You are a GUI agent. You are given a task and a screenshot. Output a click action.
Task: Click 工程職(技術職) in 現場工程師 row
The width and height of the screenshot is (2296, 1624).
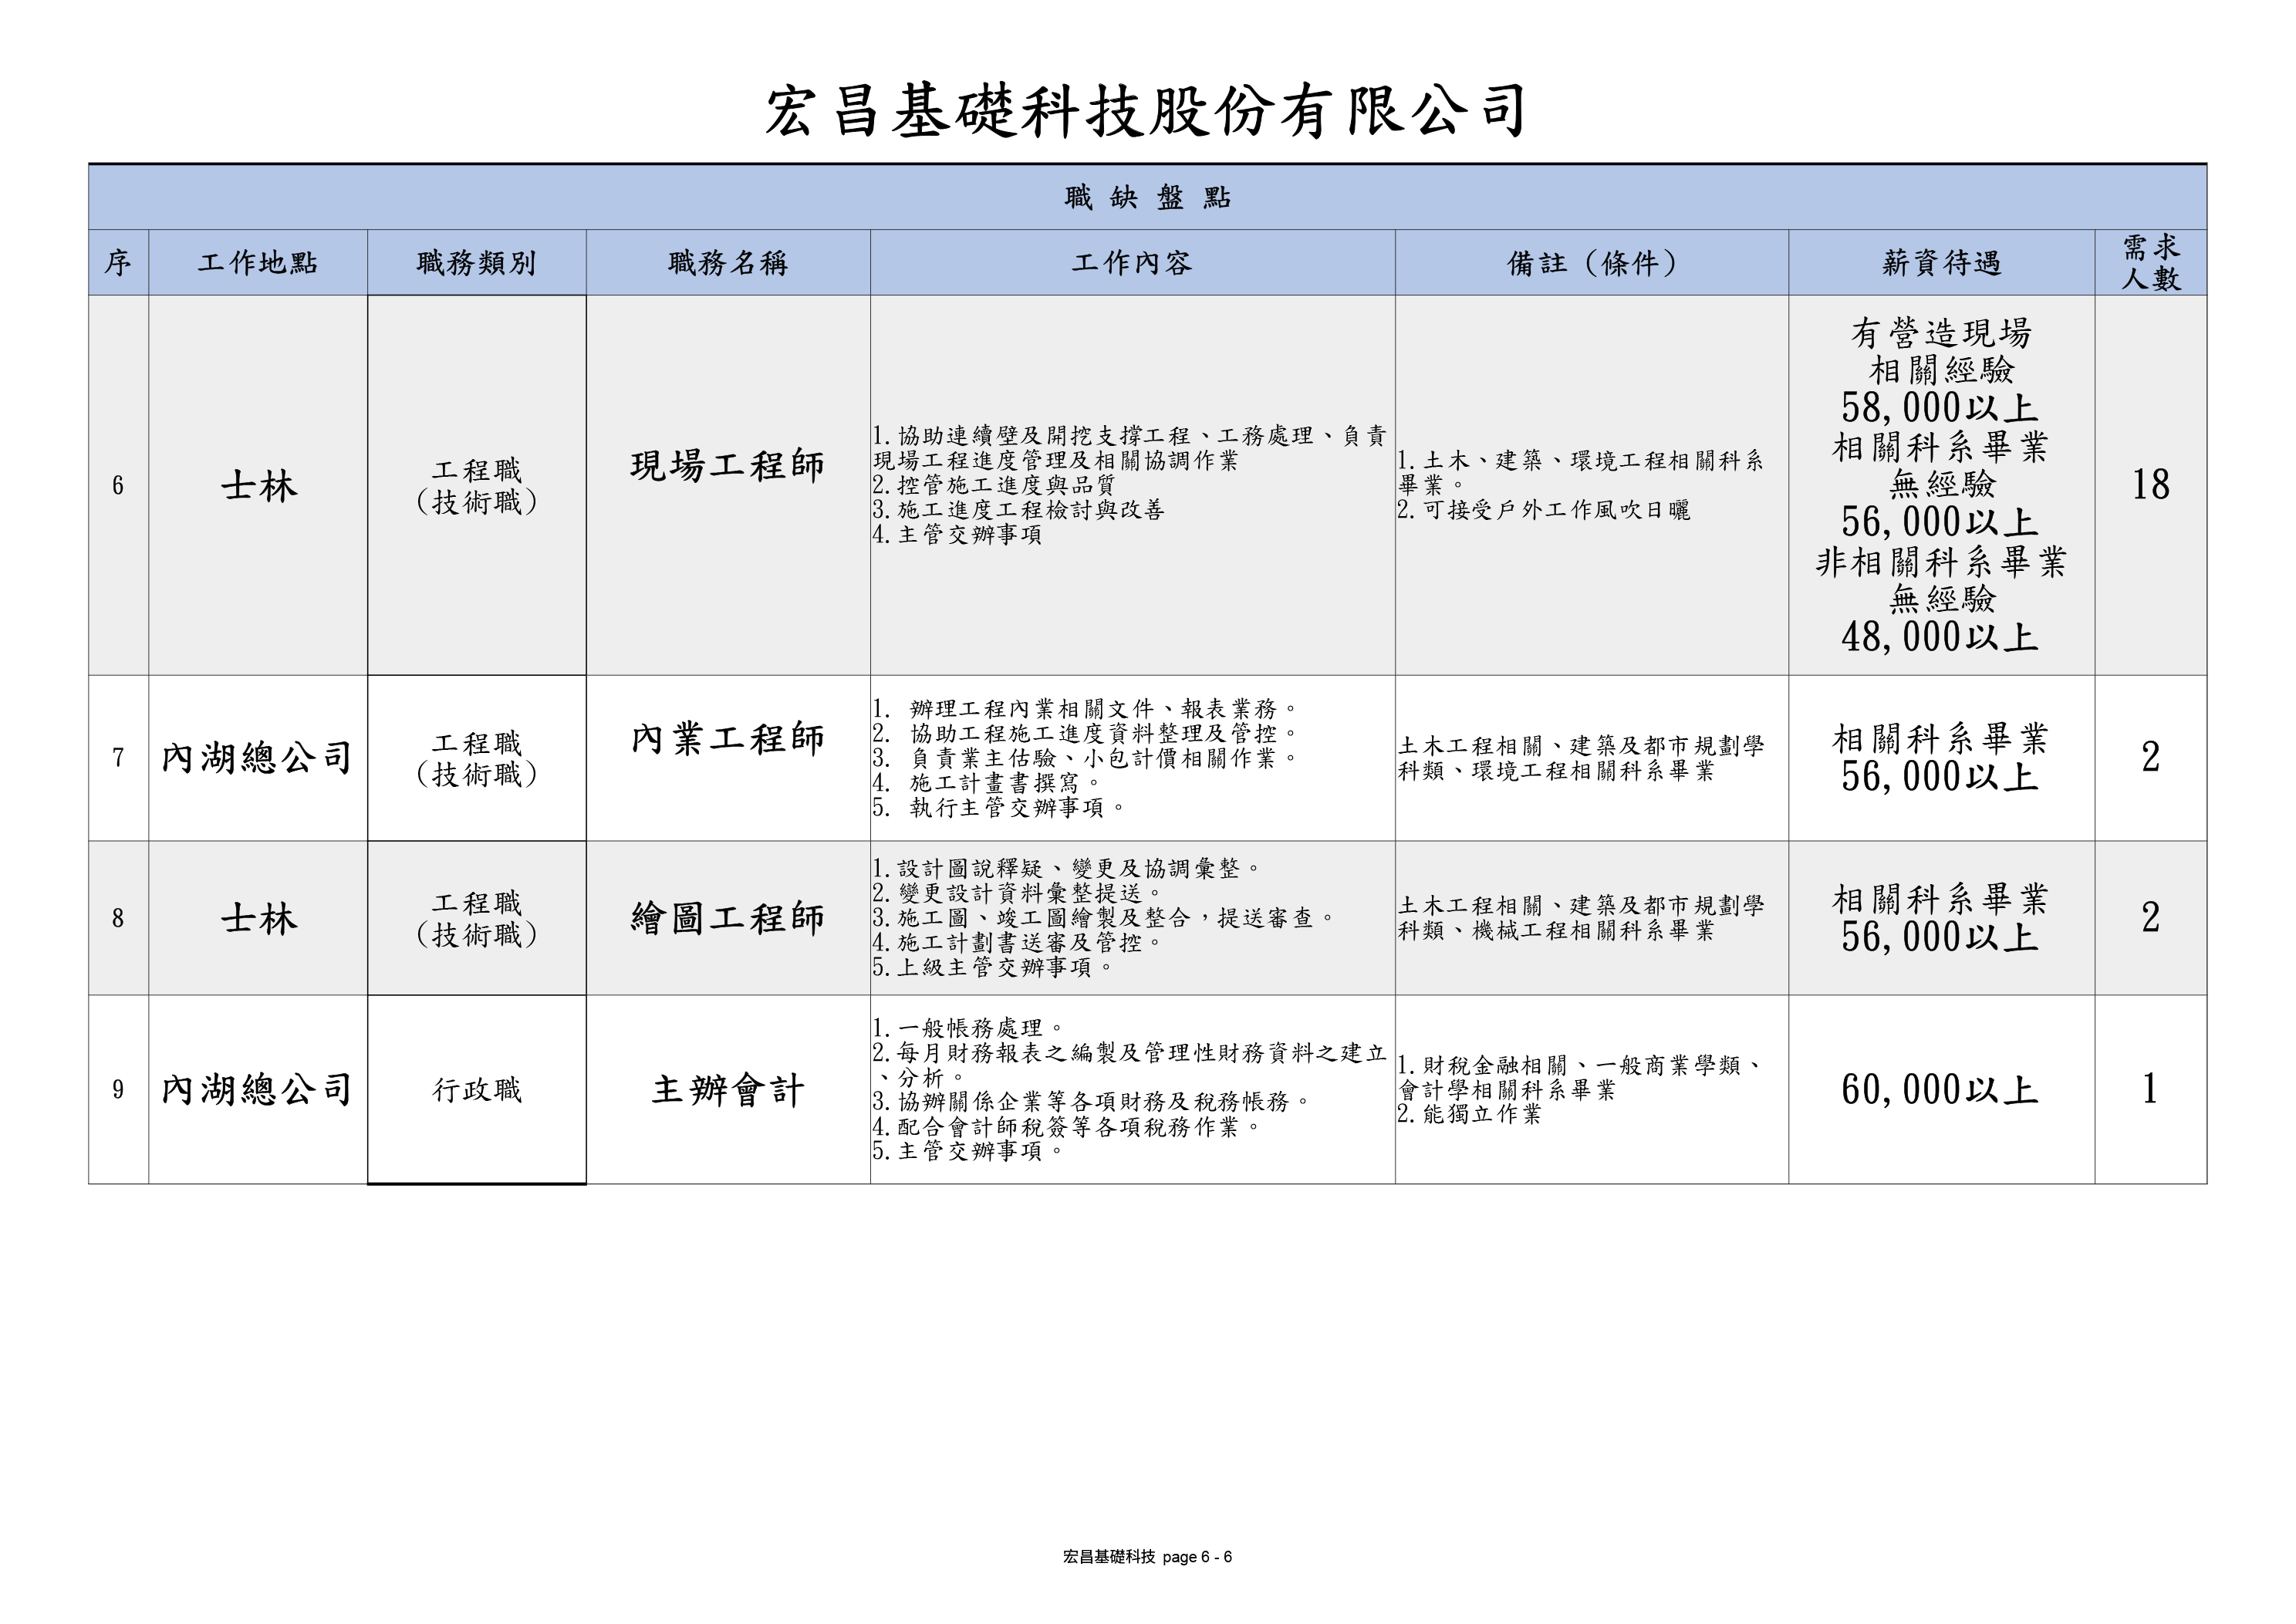477,486
